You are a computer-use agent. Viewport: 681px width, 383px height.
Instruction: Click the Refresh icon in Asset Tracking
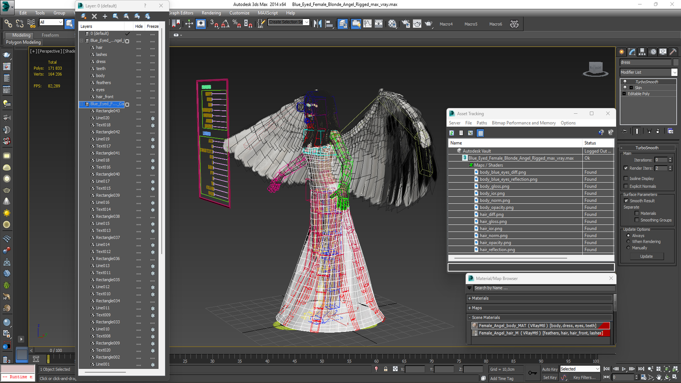tap(452, 133)
